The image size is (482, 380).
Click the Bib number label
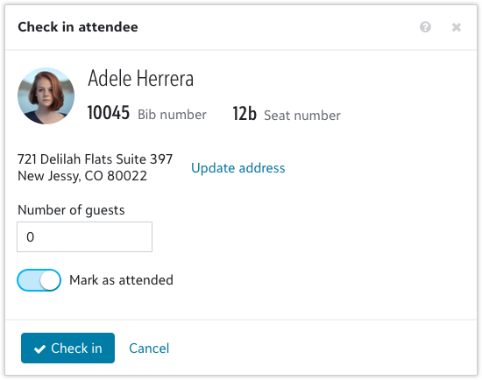tap(172, 115)
